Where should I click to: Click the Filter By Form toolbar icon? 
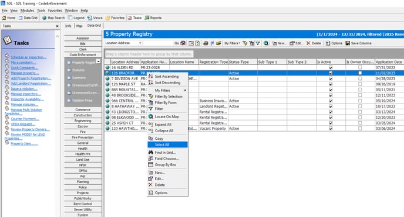tap(251, 43)
